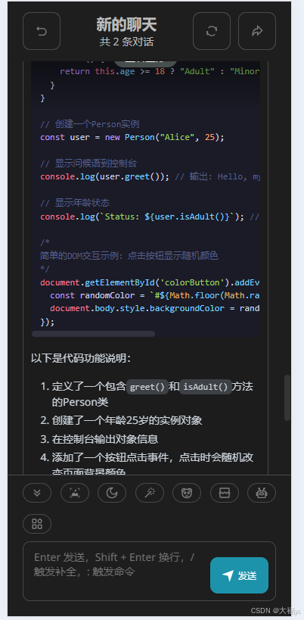Click the isAdult() inline code label
Viewport: 304px width, 620px height.
coord(205,387)
